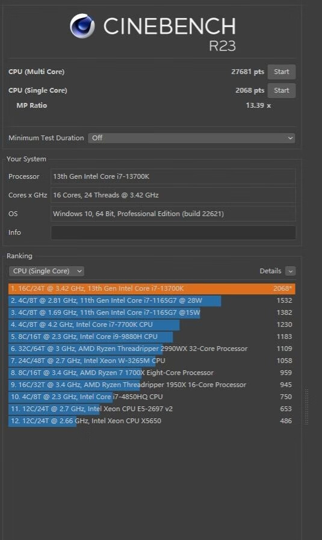Click the dotted panel resize handle
Screen dimensions: 322x540
click(x=307, y=407)
